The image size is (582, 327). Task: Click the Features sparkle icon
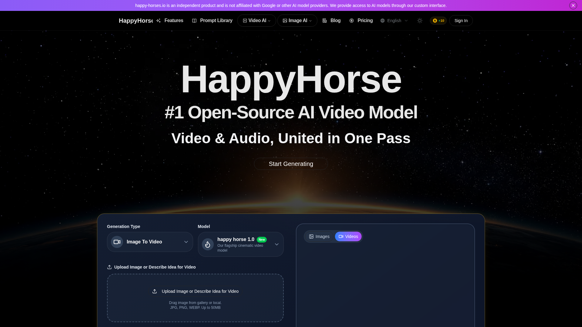(x=159, y=21)
